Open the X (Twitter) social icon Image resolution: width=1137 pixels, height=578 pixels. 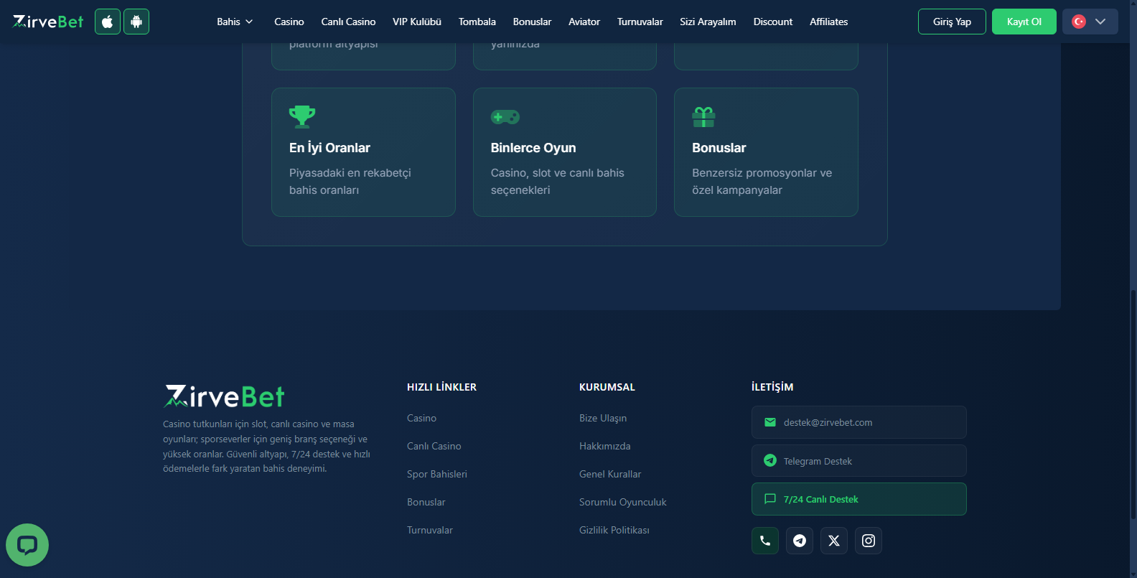coord(834,541)
